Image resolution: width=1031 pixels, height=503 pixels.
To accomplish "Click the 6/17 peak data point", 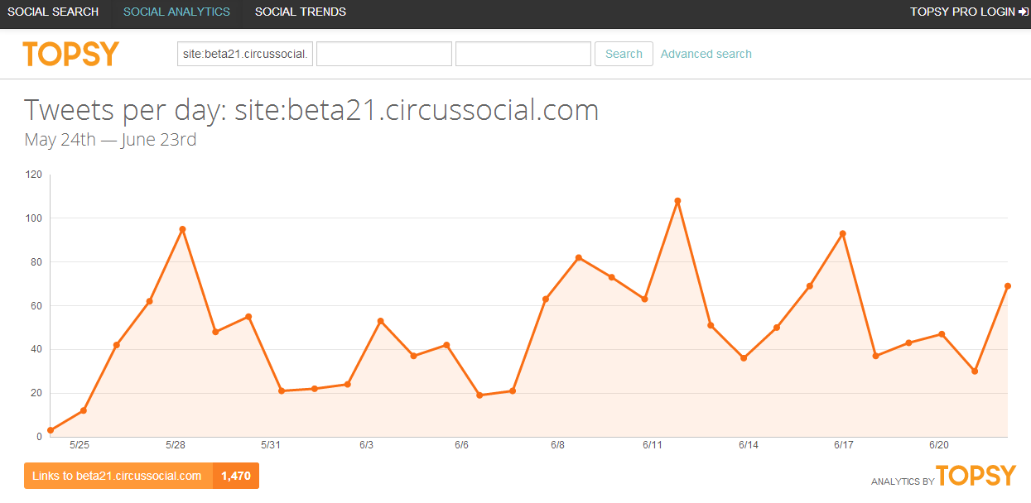I will point(842,233).
